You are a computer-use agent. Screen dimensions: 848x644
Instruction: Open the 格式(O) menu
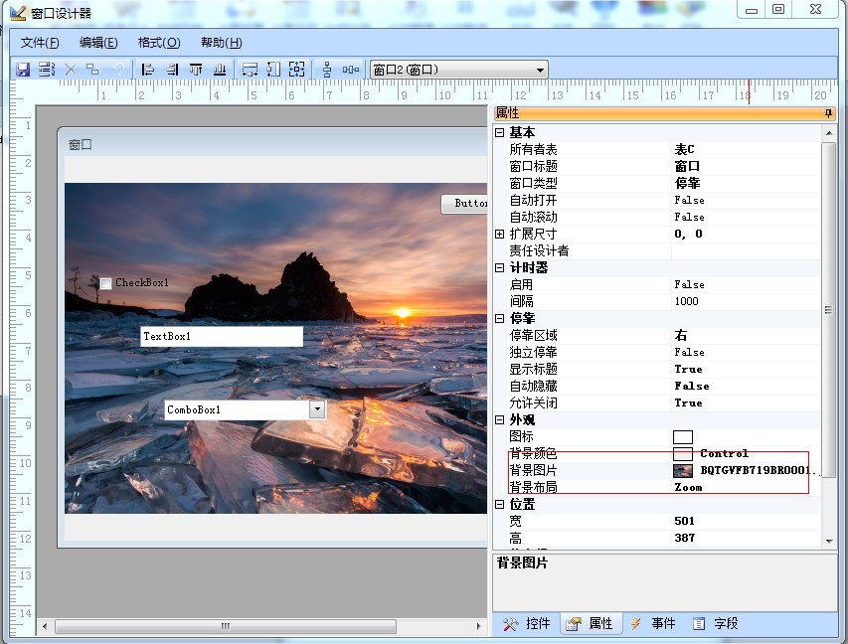click(x=159, y=43)
